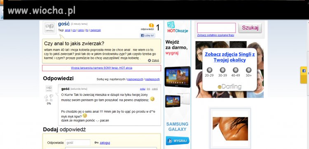309x149 pixels.
Task: Click the eDarling logo
Action: click(229, 86)
